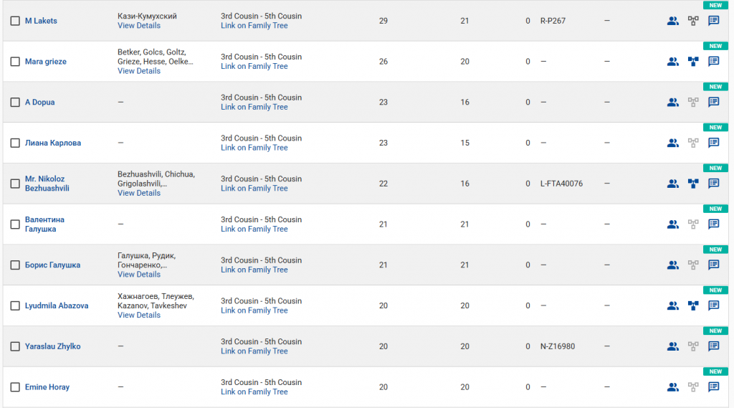The width and height of the screenshot is (734, 408).
Task: Open notes icon for Yaraslau Zhylko
Action: 714,346
